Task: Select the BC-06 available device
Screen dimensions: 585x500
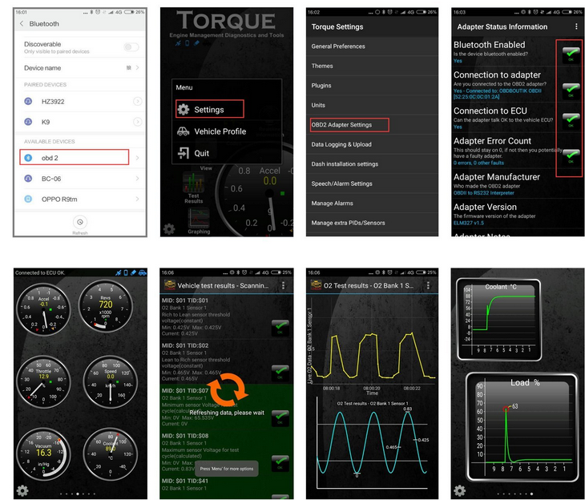Action: click(x=80, y=179)
